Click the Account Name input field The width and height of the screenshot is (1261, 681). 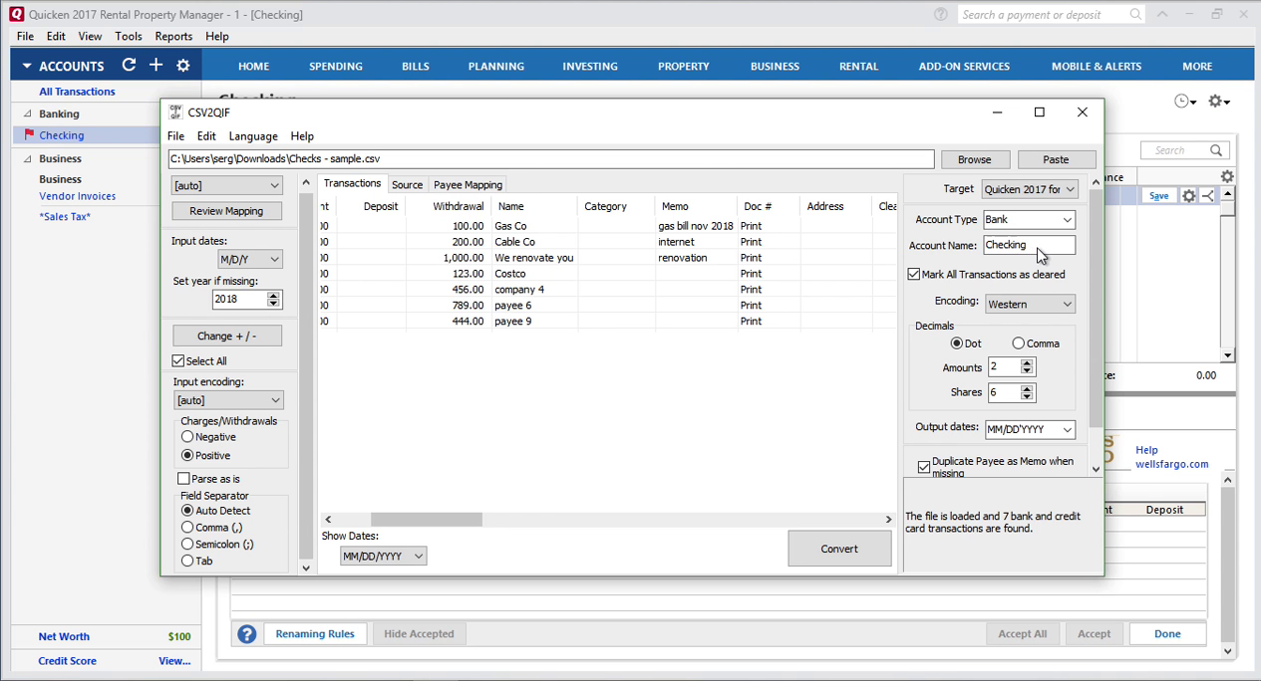pyautogui.click(x=1029, y=245)
